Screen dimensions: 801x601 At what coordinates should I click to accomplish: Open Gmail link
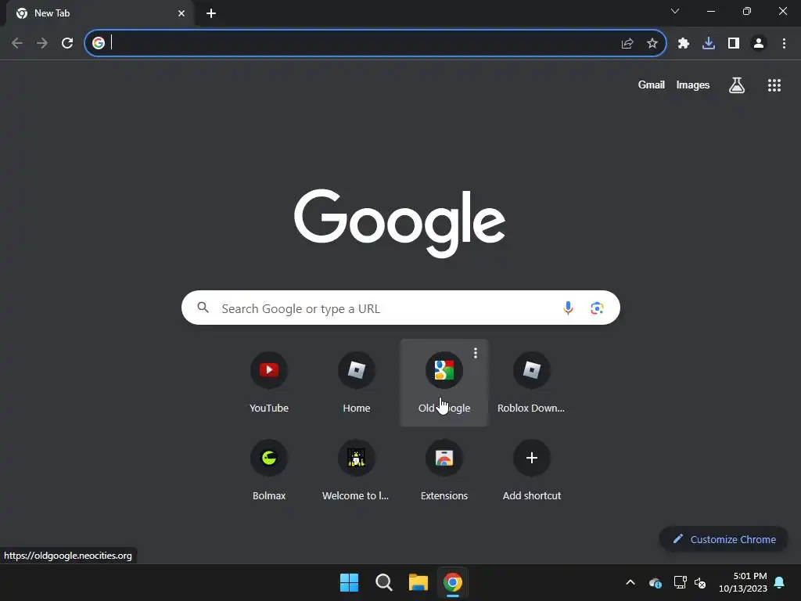click(652, 85)
